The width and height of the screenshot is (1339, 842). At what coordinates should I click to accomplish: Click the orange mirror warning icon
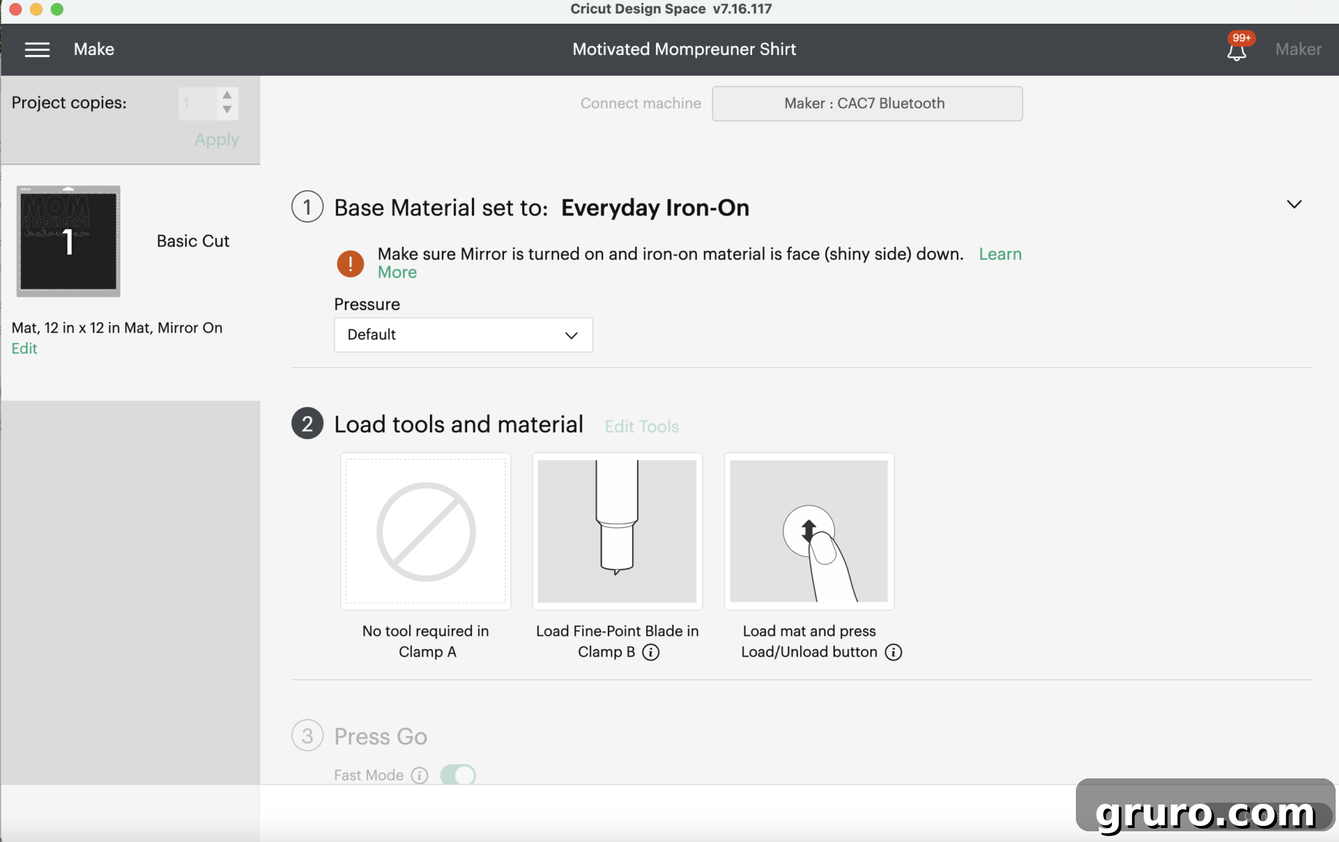pyautogui.click(x=350, y=263)
